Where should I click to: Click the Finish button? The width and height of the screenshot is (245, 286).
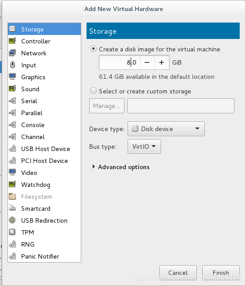[x=221, y=273]
